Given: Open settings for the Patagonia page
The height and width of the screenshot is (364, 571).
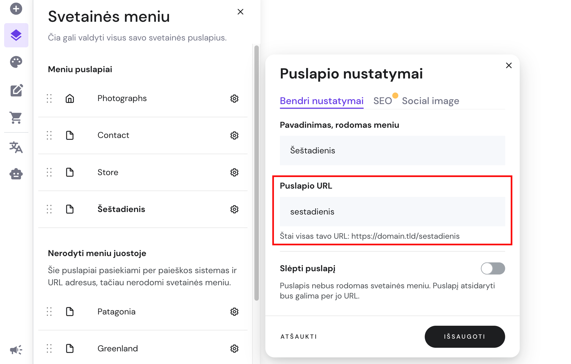Looking at the screenshot, I should tap(234, 312).
